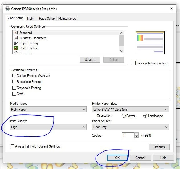Click the Copies number field
Image resolution: width=180 pixels, height=169 pixels.
128,135
